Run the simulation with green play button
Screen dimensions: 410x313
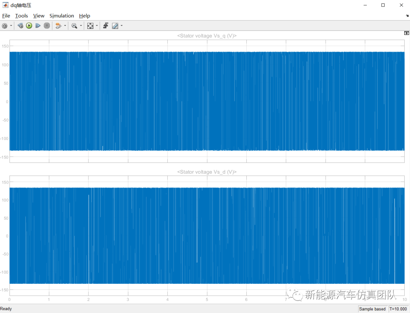(29, 25)
